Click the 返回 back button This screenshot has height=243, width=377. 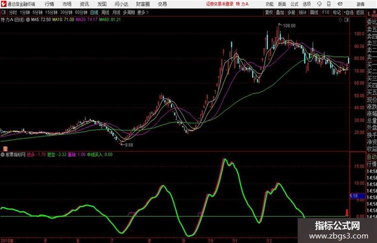click(360, 12)
